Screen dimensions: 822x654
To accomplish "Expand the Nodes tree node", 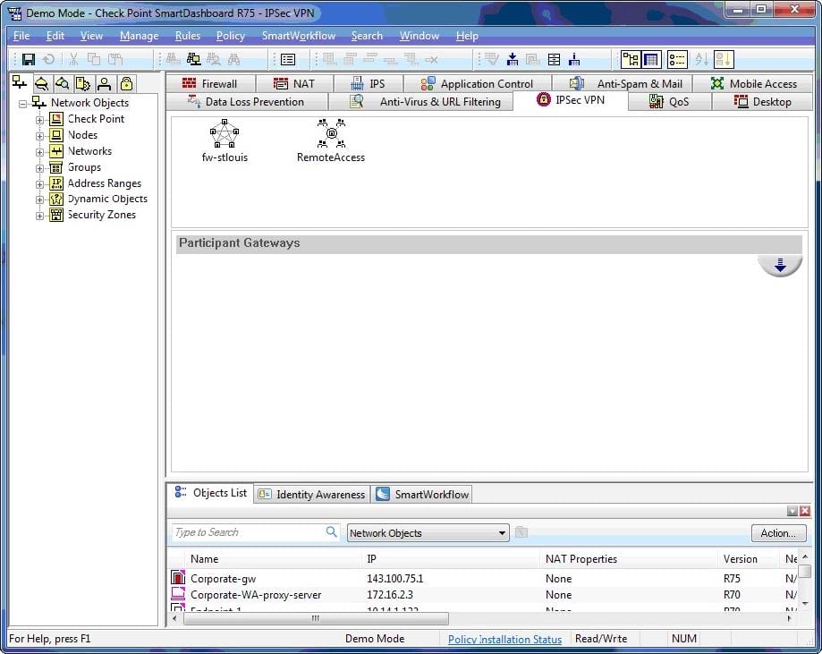I will click(40, 136).
